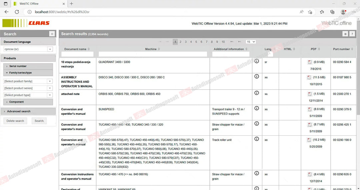This screenshot has height=190, width=360.
Task: Click 'attached note' document name
Action: tap(70, 94)
